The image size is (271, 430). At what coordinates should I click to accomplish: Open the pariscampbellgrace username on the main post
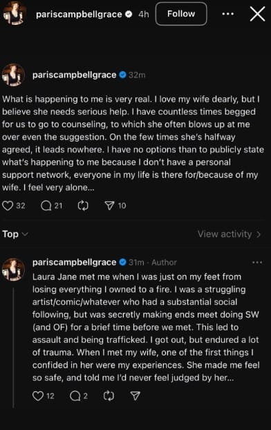75,75
